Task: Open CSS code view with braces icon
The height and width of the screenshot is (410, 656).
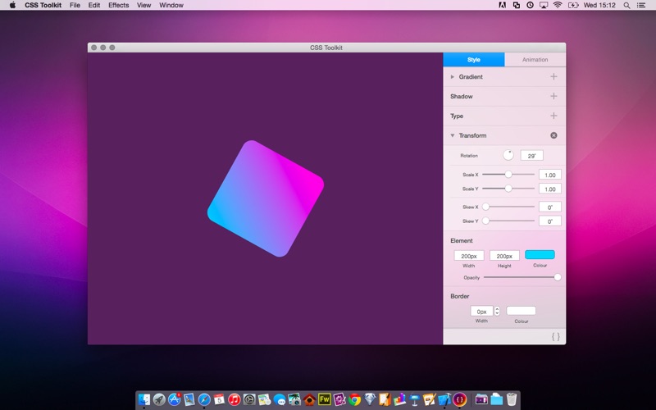Action: tap(555, 336)
